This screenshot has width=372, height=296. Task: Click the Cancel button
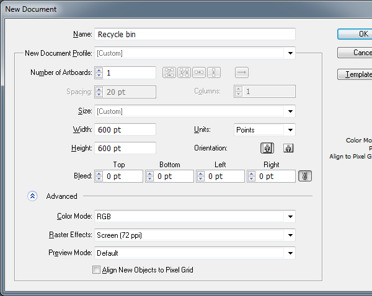click(355, 53)
